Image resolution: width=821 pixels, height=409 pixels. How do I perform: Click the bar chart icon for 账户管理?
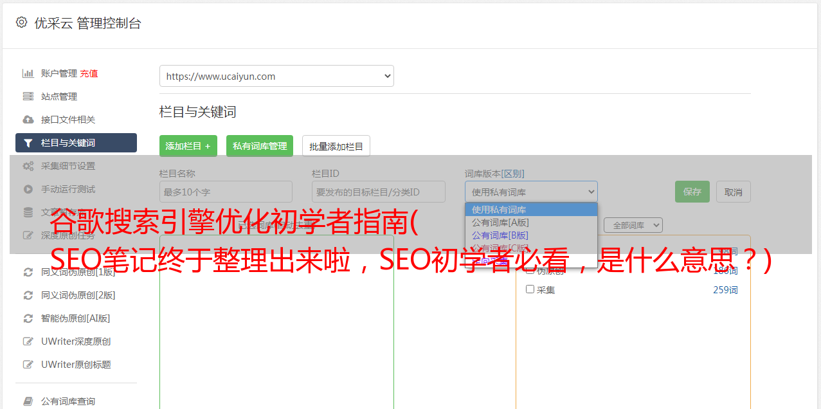coord(28,73)
